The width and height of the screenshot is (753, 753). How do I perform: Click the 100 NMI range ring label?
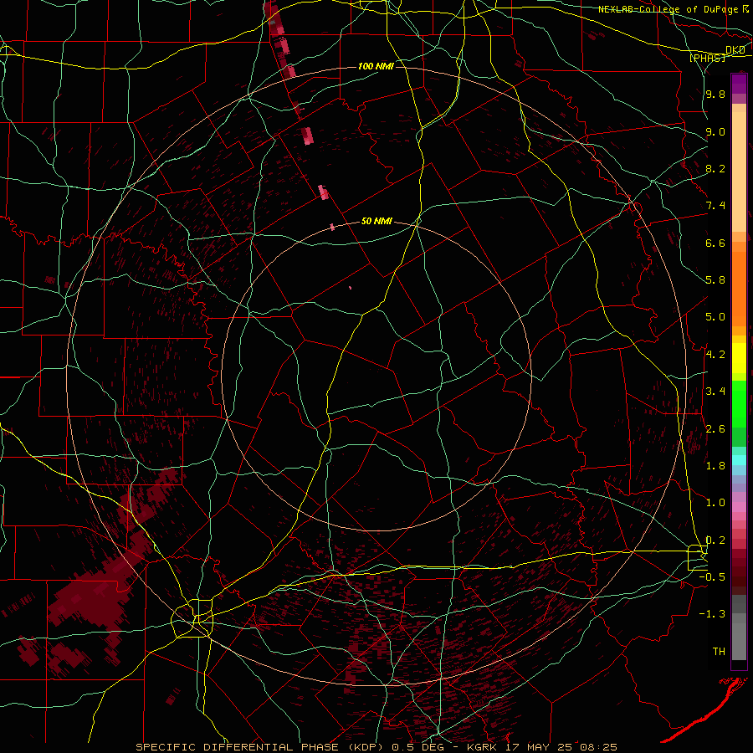click(x=376, y=66)
